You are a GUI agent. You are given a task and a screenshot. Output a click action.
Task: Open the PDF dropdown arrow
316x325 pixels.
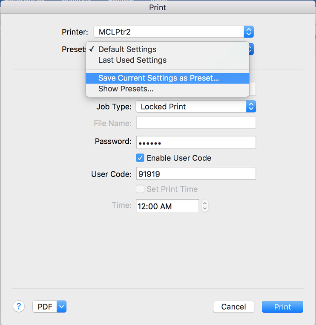coord(61,306)
